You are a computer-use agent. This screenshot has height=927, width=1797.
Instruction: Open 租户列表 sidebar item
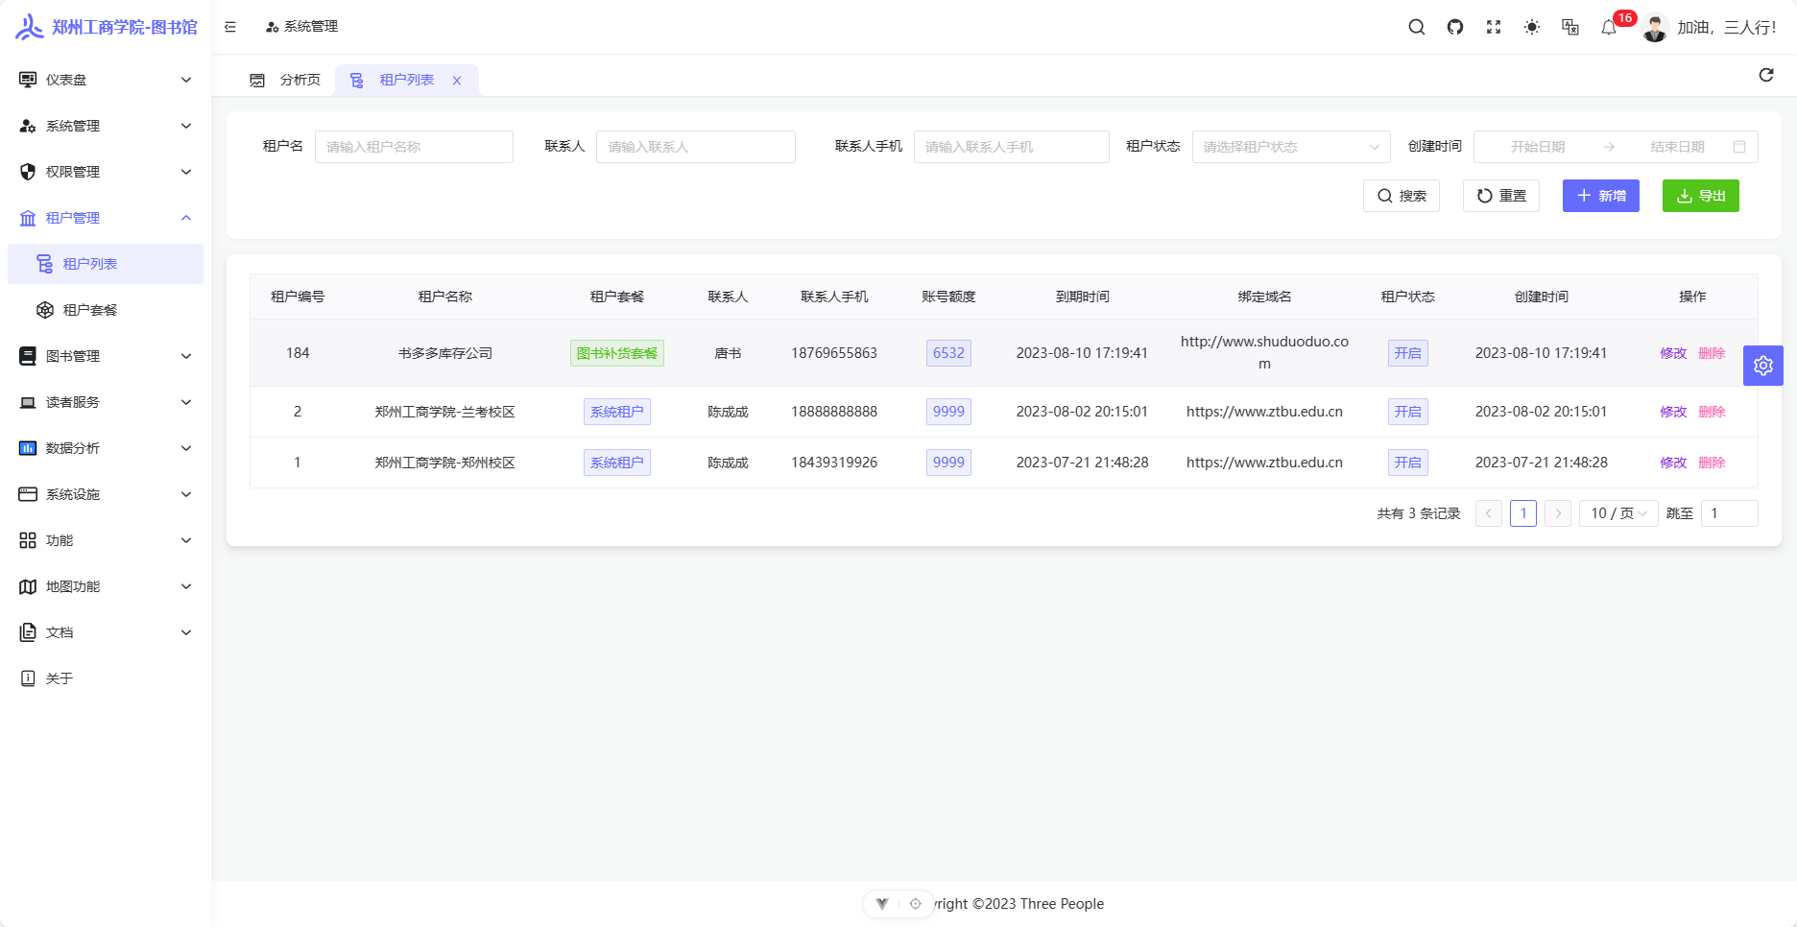pyautogui.click(x=106, y=264)
